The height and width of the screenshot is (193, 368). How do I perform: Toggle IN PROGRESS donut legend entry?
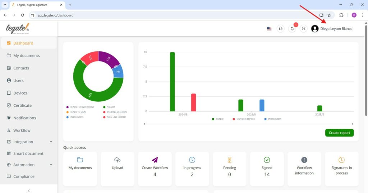75,117
